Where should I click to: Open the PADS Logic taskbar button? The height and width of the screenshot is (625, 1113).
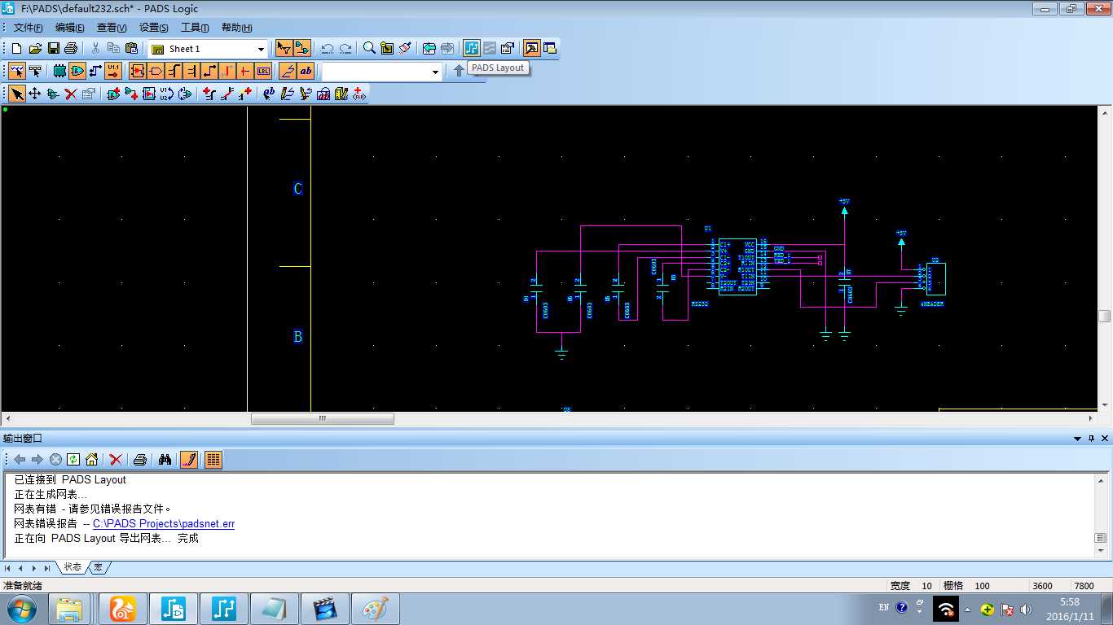(x=174, y=608)
